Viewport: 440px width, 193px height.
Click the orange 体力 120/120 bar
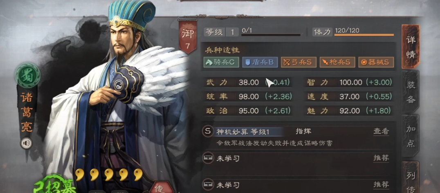364,35
